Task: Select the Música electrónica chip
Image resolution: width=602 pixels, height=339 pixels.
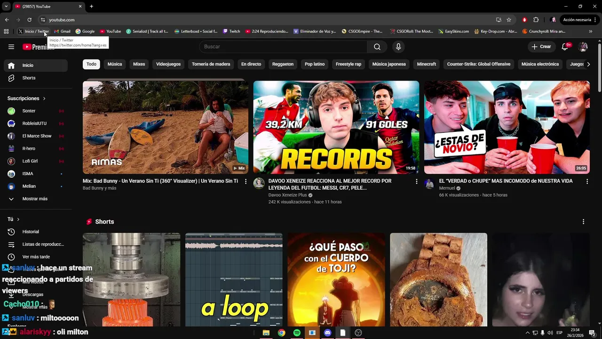Action: pos(540,64)
